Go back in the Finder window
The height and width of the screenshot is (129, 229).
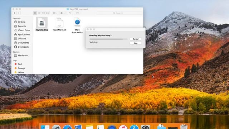pyautogui.click(x=14, y=13)
